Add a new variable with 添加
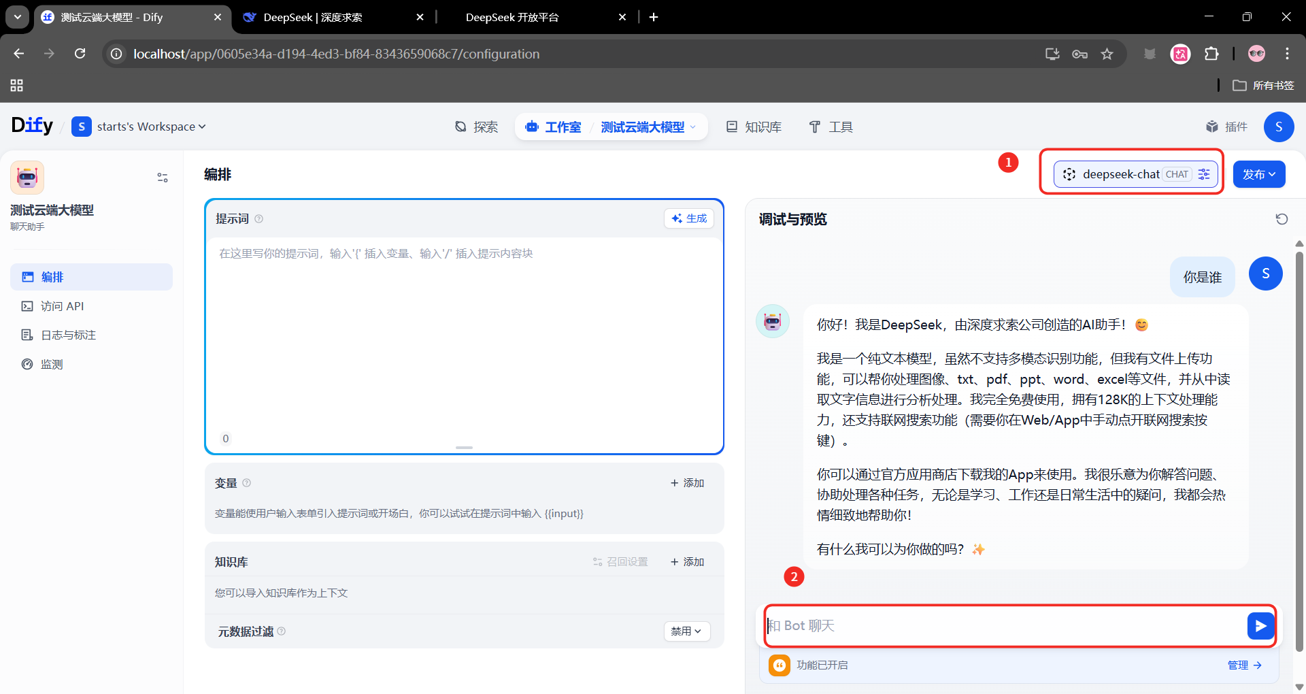The image size is (1306, 694). [687, 483]
